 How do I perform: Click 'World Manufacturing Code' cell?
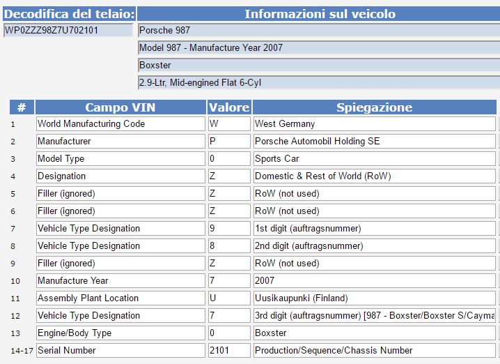[120, 124]
